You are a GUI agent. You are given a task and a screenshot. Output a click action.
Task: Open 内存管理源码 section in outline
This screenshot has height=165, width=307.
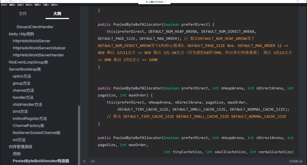[20, 147]
